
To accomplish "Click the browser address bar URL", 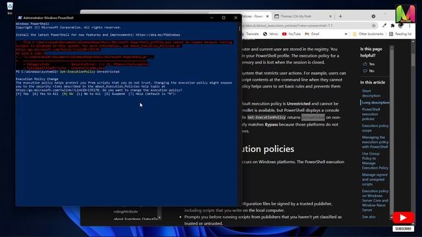I will pyautogui.click(x=287, y=26).
